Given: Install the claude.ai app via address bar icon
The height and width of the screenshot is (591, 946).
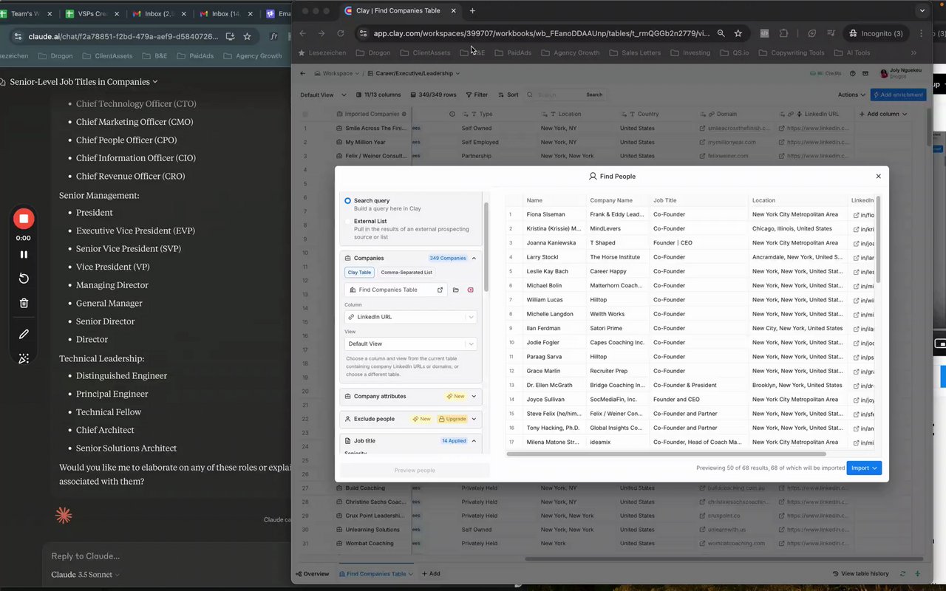Looking at the screenshot, I should [x=230, y=36].
